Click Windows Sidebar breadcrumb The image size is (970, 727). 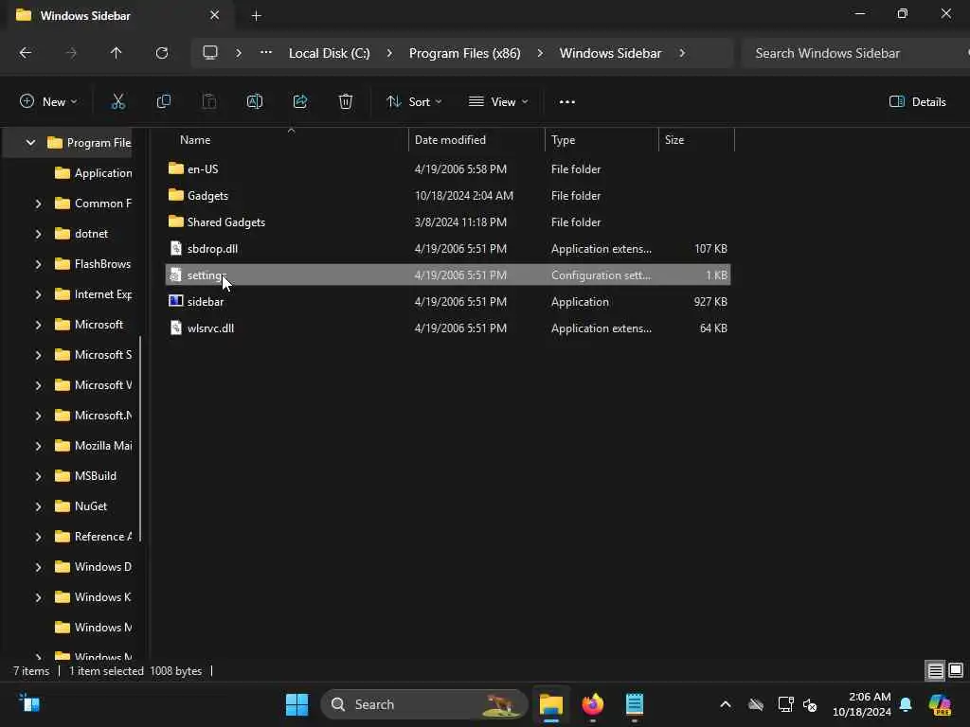611,53
